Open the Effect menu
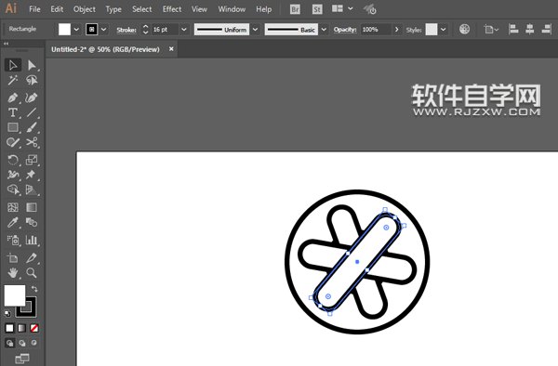The height and width of the screenshot is (366, 558). pyautogui.click(x=172, y=9)
